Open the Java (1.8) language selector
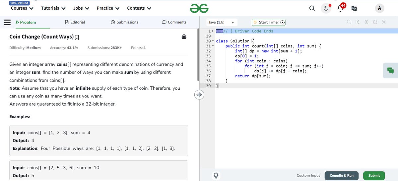Screen dimensions: 398x181 coord(222,22)
